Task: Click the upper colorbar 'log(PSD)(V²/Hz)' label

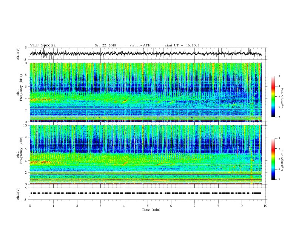Action: click(x=283, y=99)
